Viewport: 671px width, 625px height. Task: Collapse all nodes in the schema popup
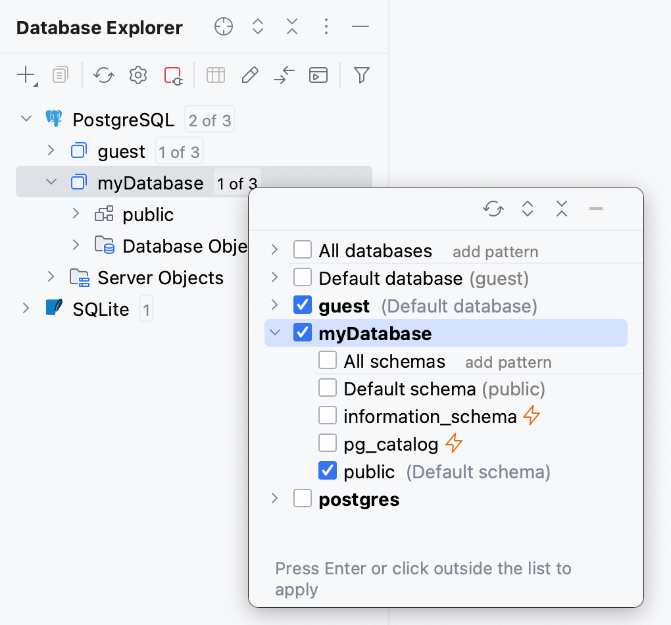[x=561, y=209]
